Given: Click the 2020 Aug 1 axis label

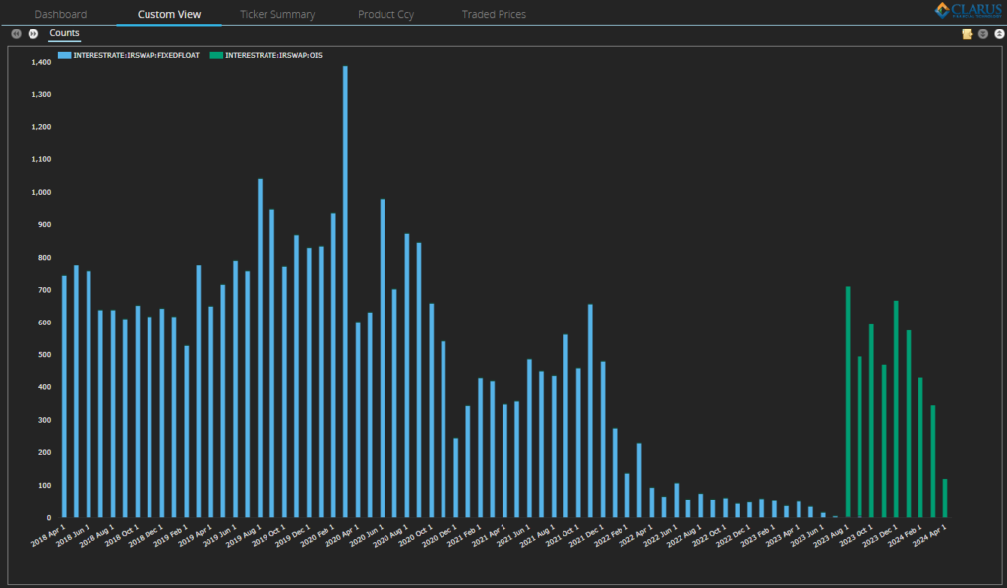Looking at the screenshot, I should (390, 535).
